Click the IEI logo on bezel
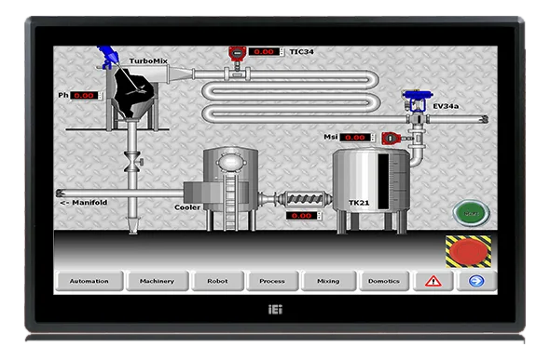 click(x=275, y=310)
